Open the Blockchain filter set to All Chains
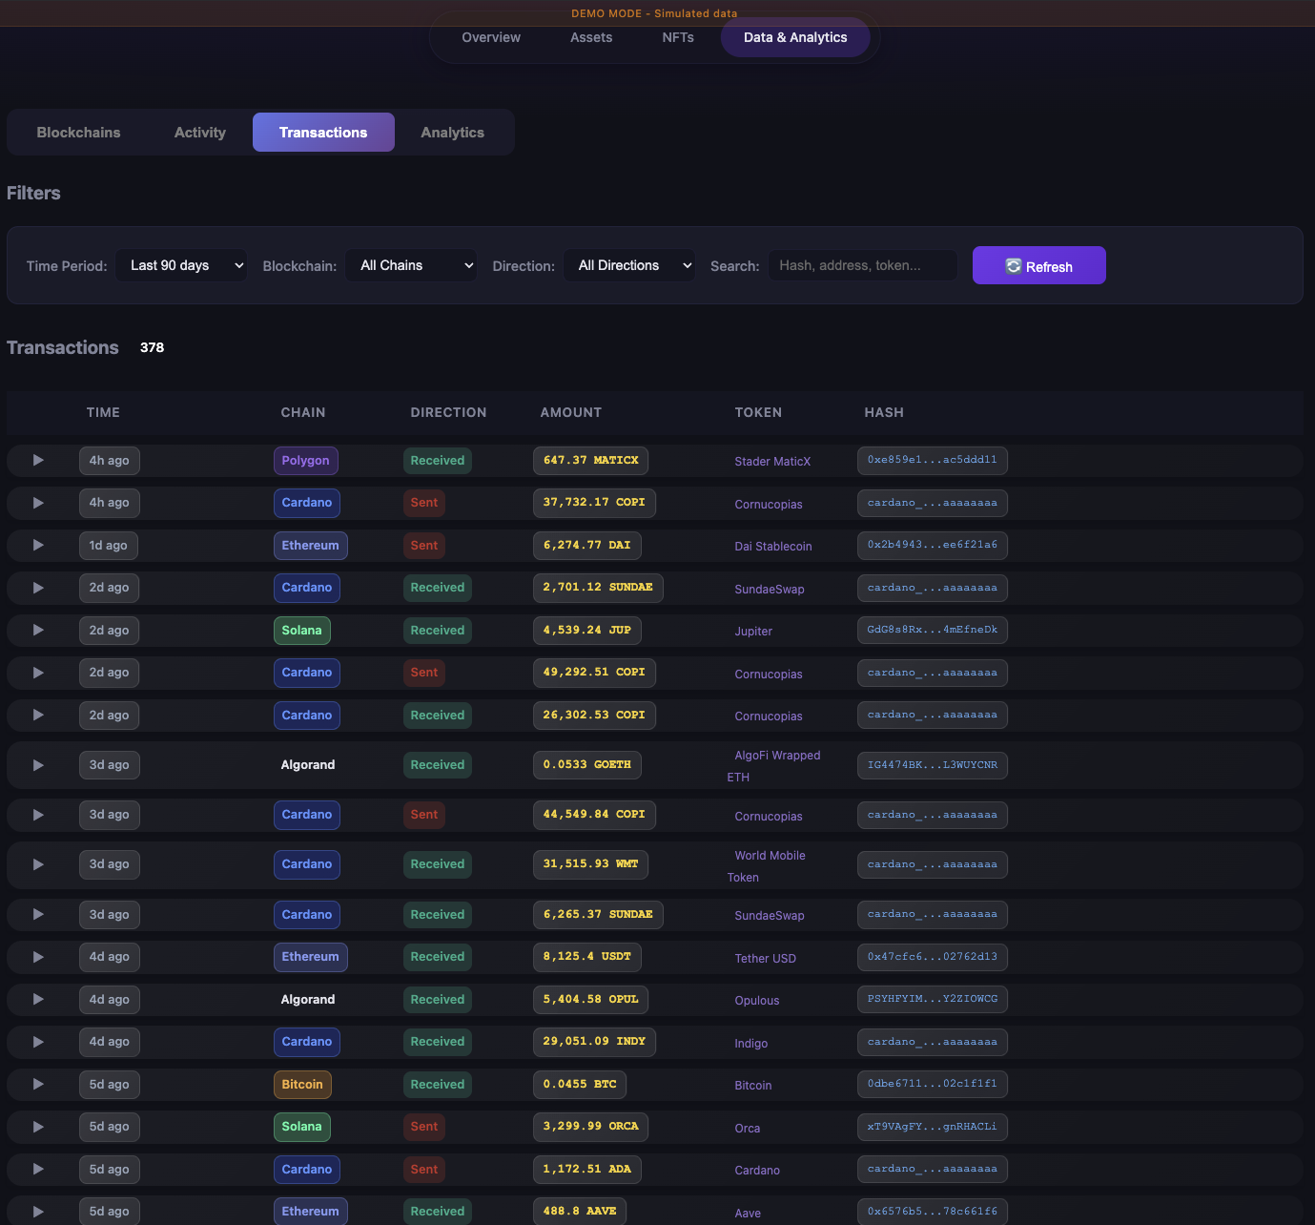 coord(411,265)
